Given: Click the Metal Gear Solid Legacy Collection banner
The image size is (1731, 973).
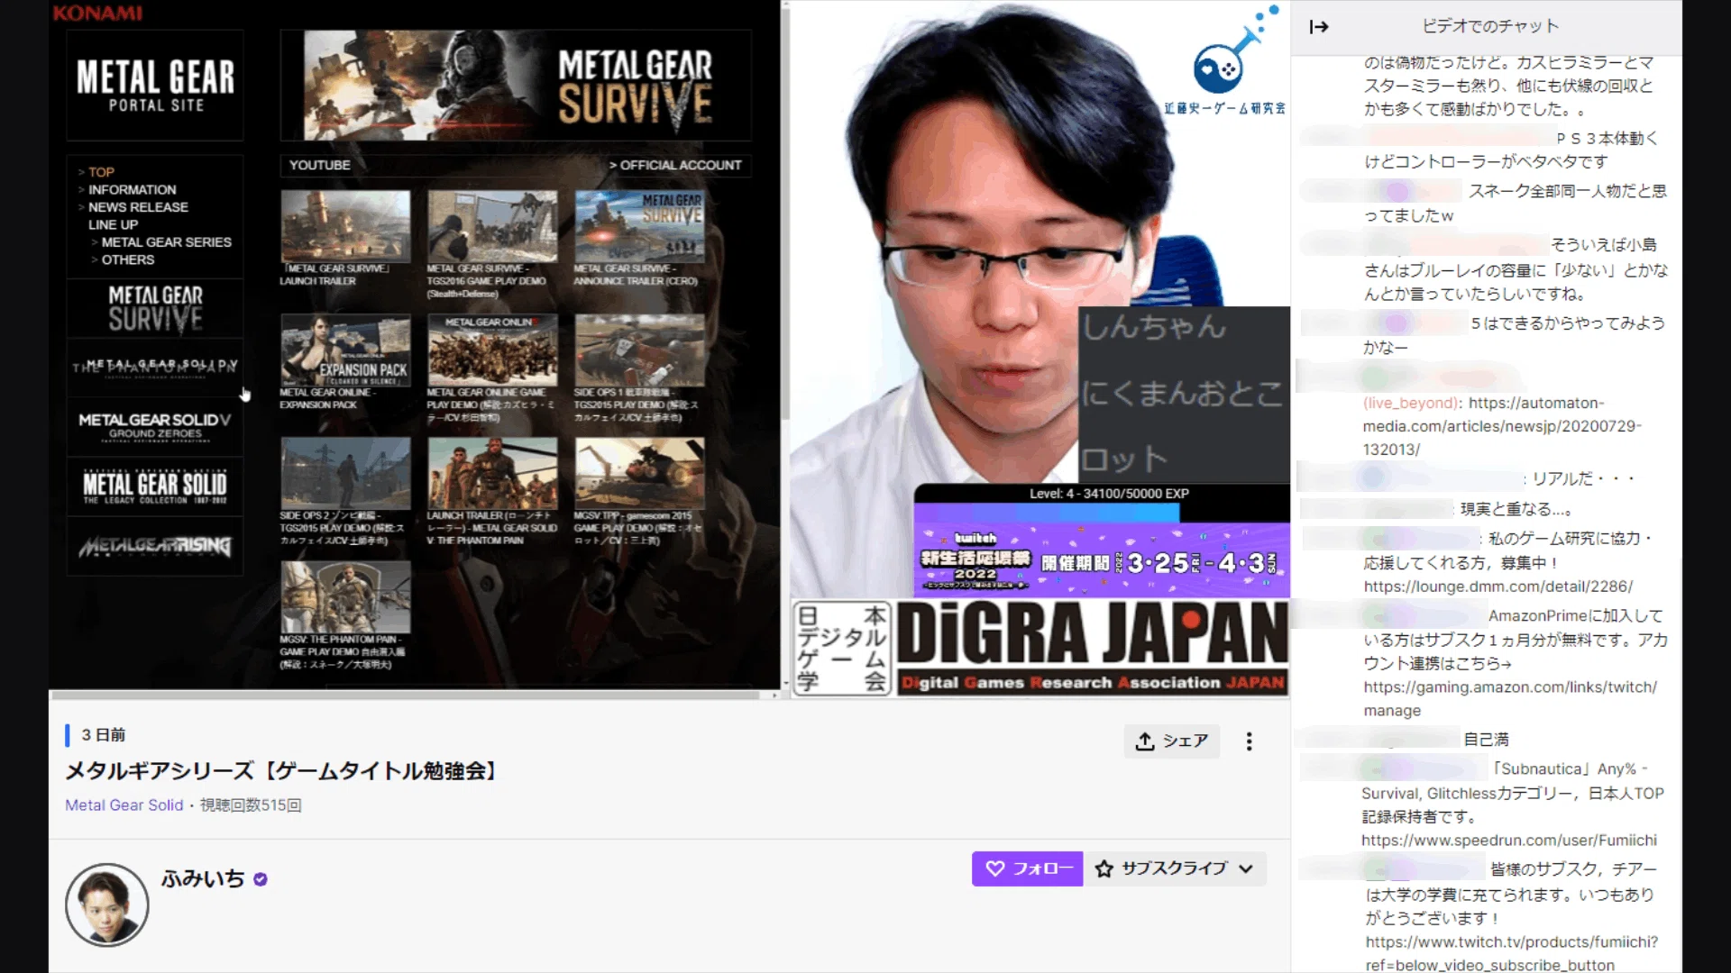Looking at the screenshot, I should pyautogui.click(x=155, y=486).
